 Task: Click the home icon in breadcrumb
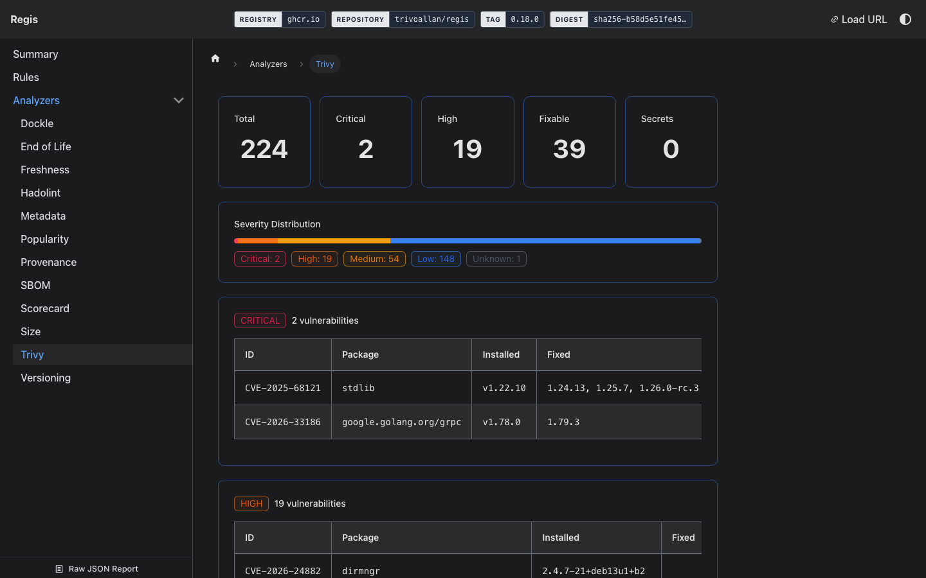pos(215,58)
